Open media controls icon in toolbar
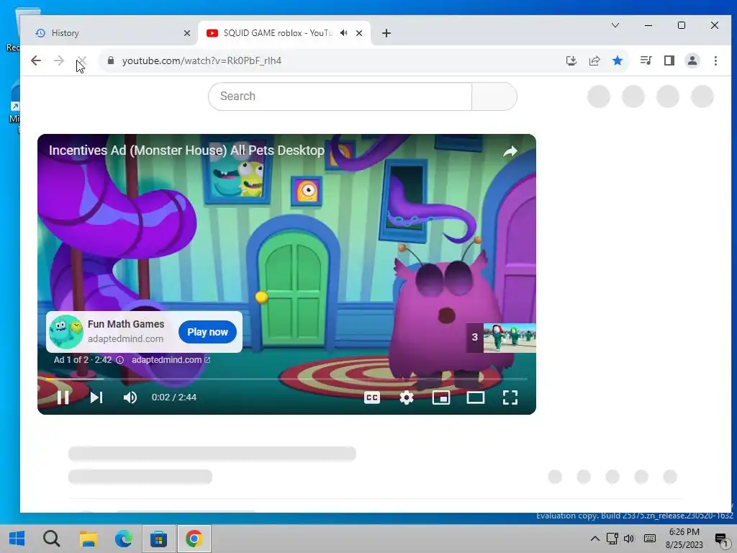This screenshot has width=737, height=553. click(x=646, y=60)
